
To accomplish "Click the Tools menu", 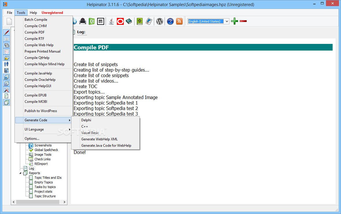I will 21,13.
